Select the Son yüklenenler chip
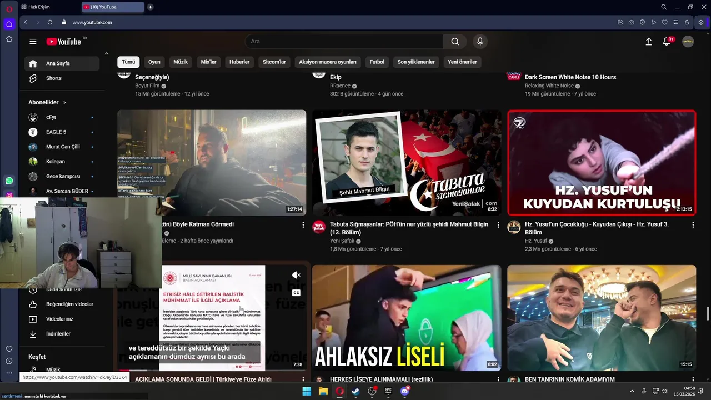Image resolution: width=711 pixels, height=400 pixels. [416, 62]
